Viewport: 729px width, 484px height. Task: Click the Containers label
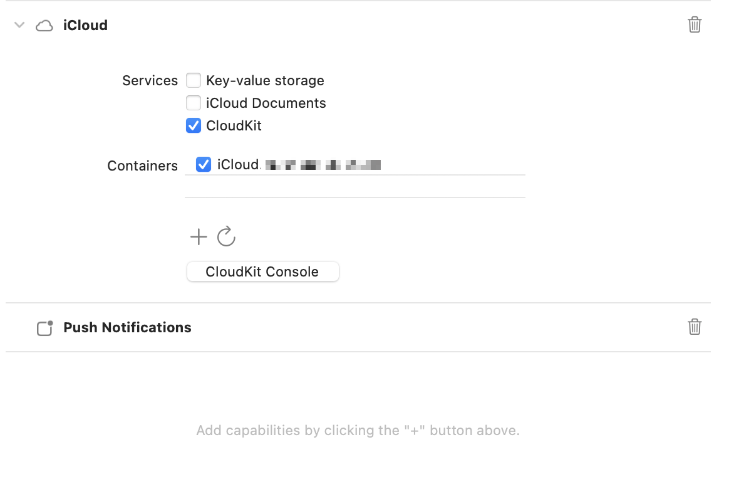coord(142,166)
